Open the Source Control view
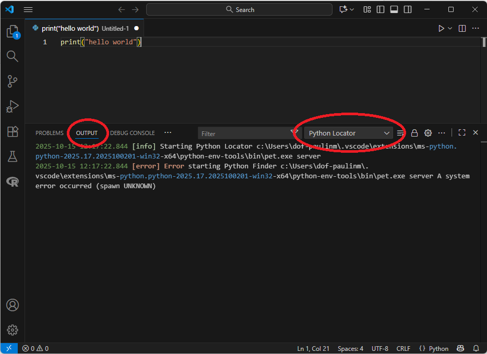The image size is (487, 354). pyautogui.click(x=13, y=81)
